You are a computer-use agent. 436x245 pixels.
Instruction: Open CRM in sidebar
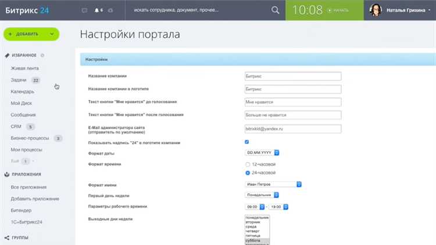[16, 127]
